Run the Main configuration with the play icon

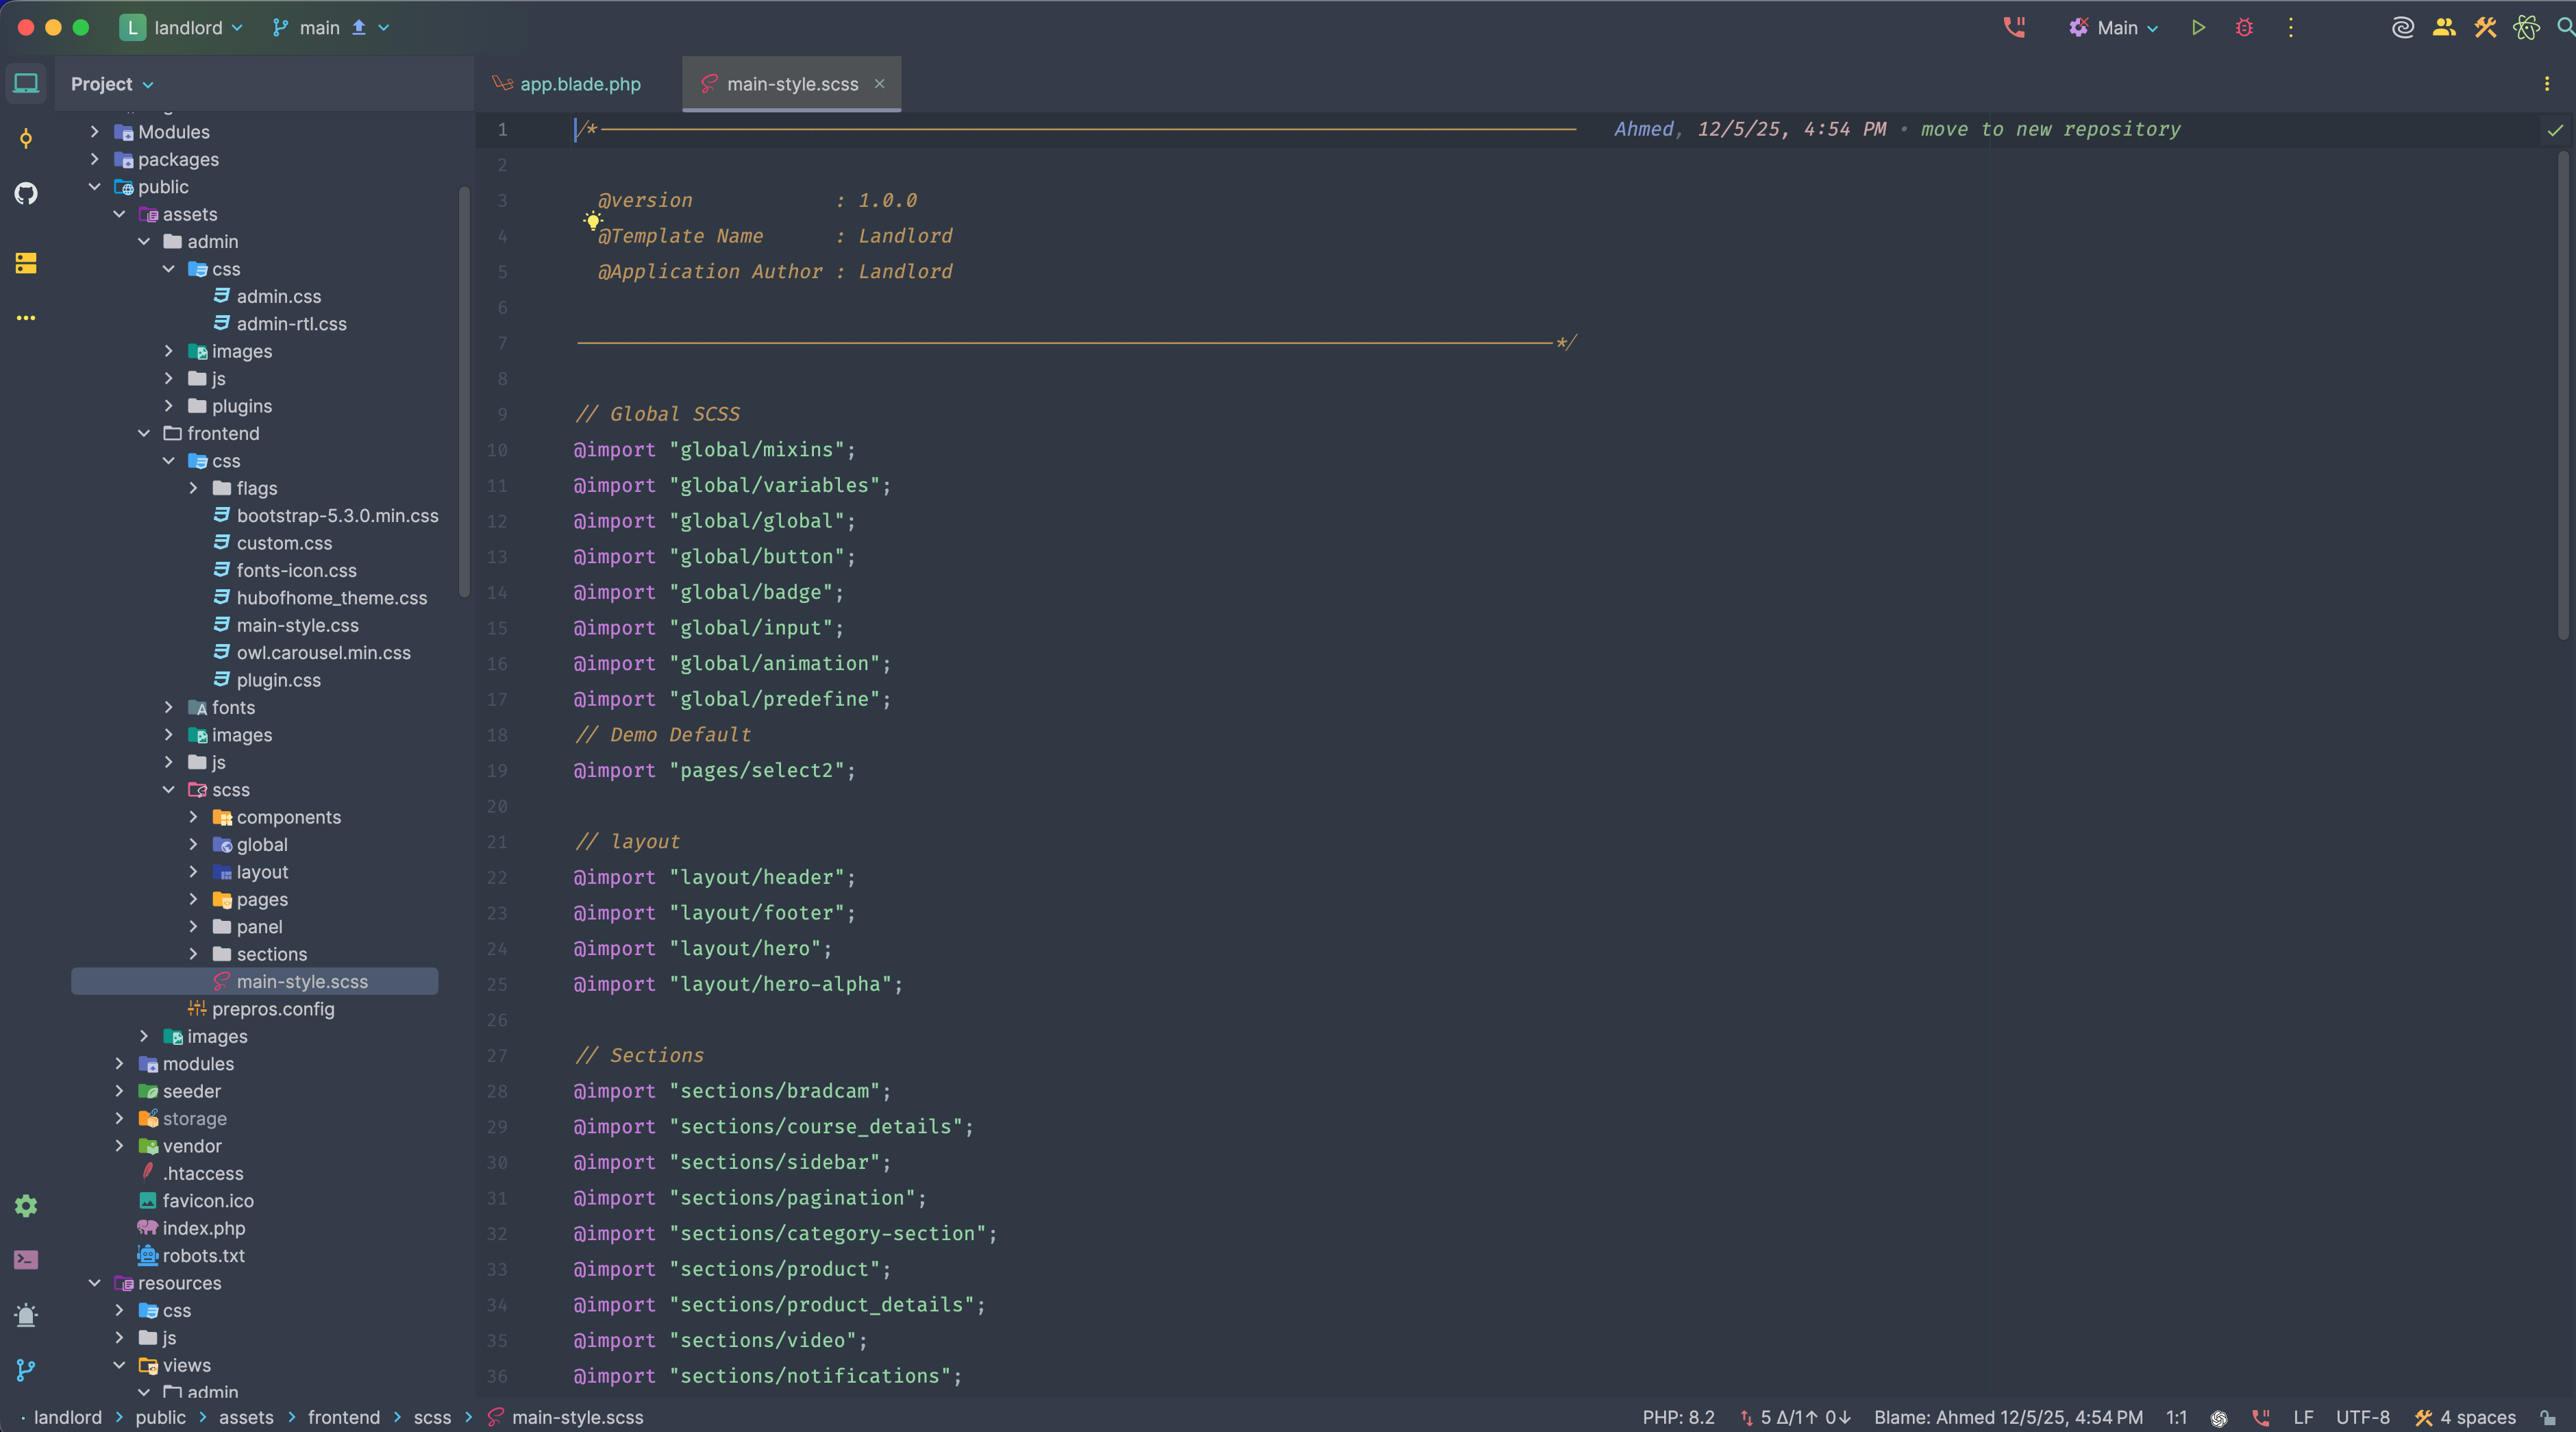pyautogui.click(x=2197, y=28)
